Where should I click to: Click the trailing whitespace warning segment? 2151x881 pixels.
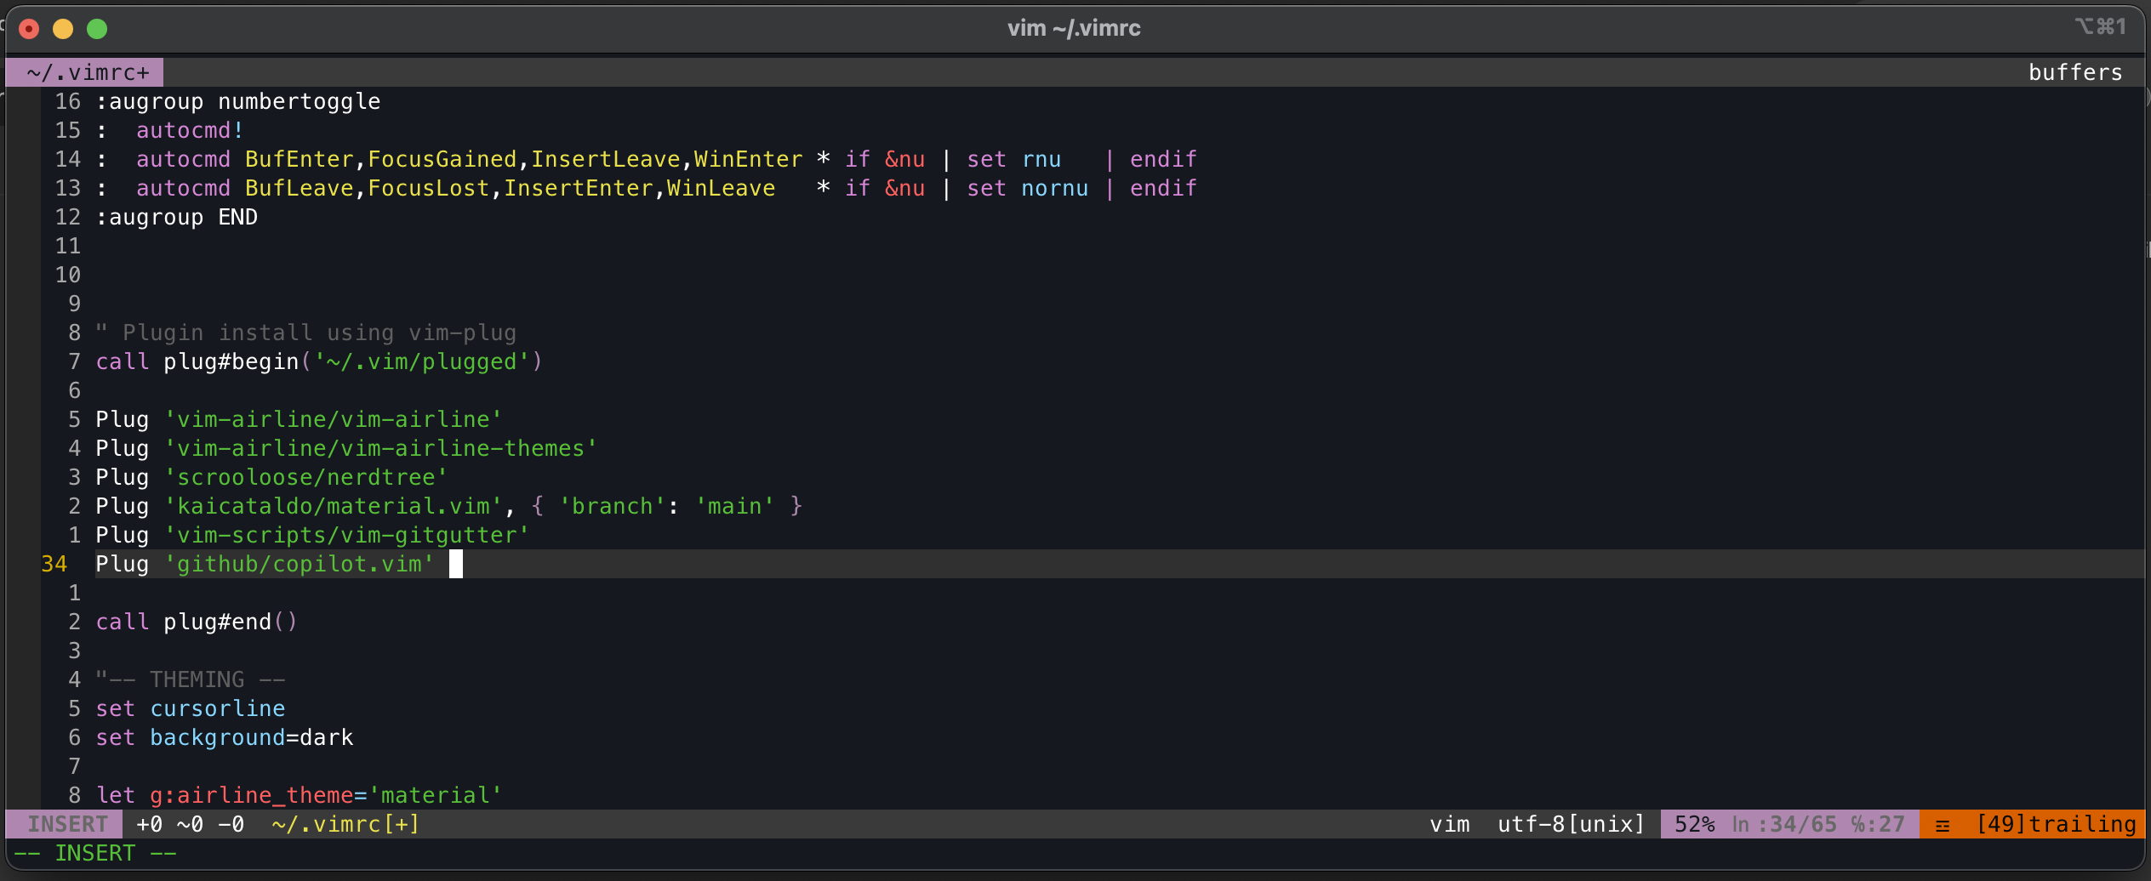2054,824
